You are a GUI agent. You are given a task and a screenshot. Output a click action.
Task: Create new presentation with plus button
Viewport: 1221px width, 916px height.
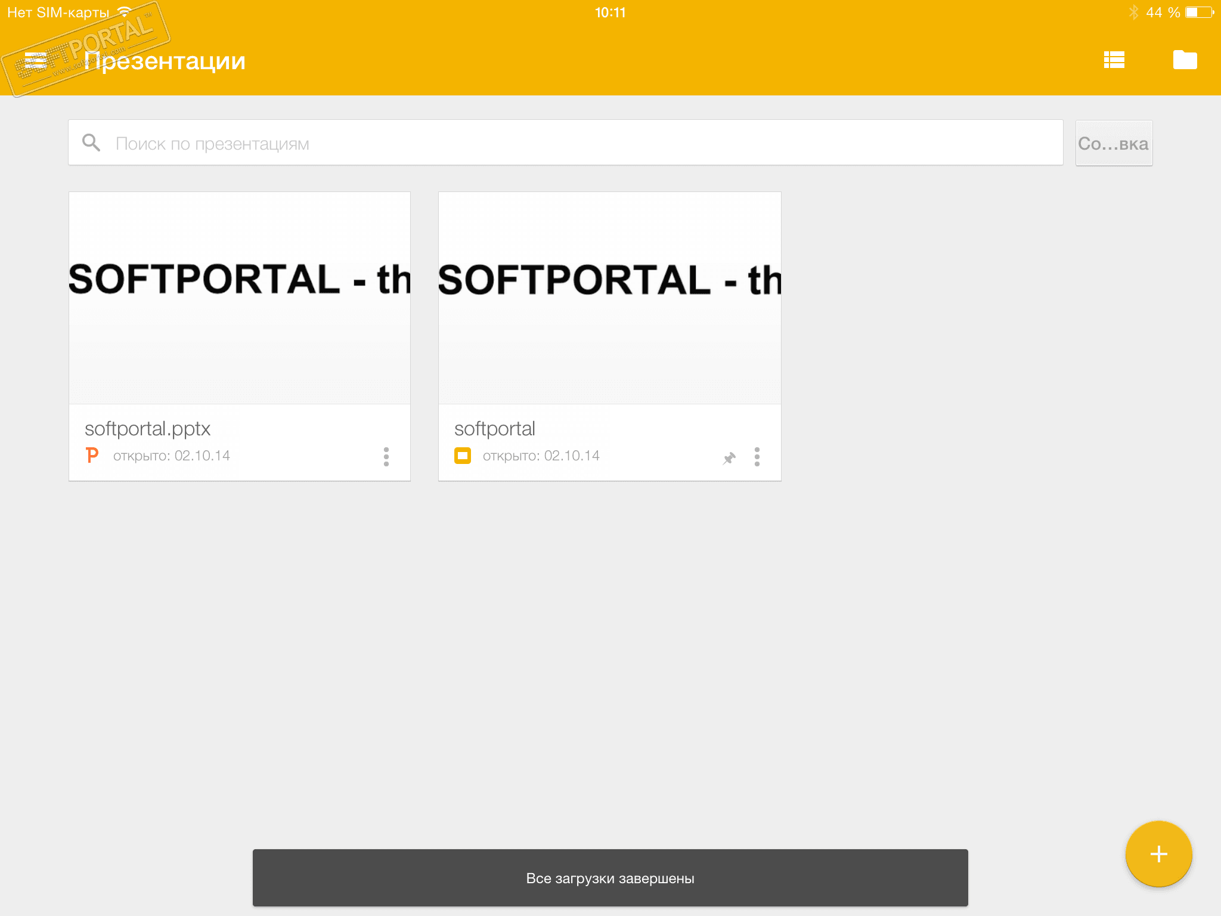click(x=1158, y=854)
